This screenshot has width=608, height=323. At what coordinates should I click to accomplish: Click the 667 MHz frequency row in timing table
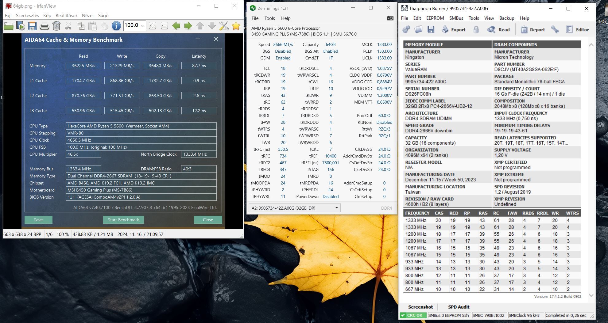492,289
